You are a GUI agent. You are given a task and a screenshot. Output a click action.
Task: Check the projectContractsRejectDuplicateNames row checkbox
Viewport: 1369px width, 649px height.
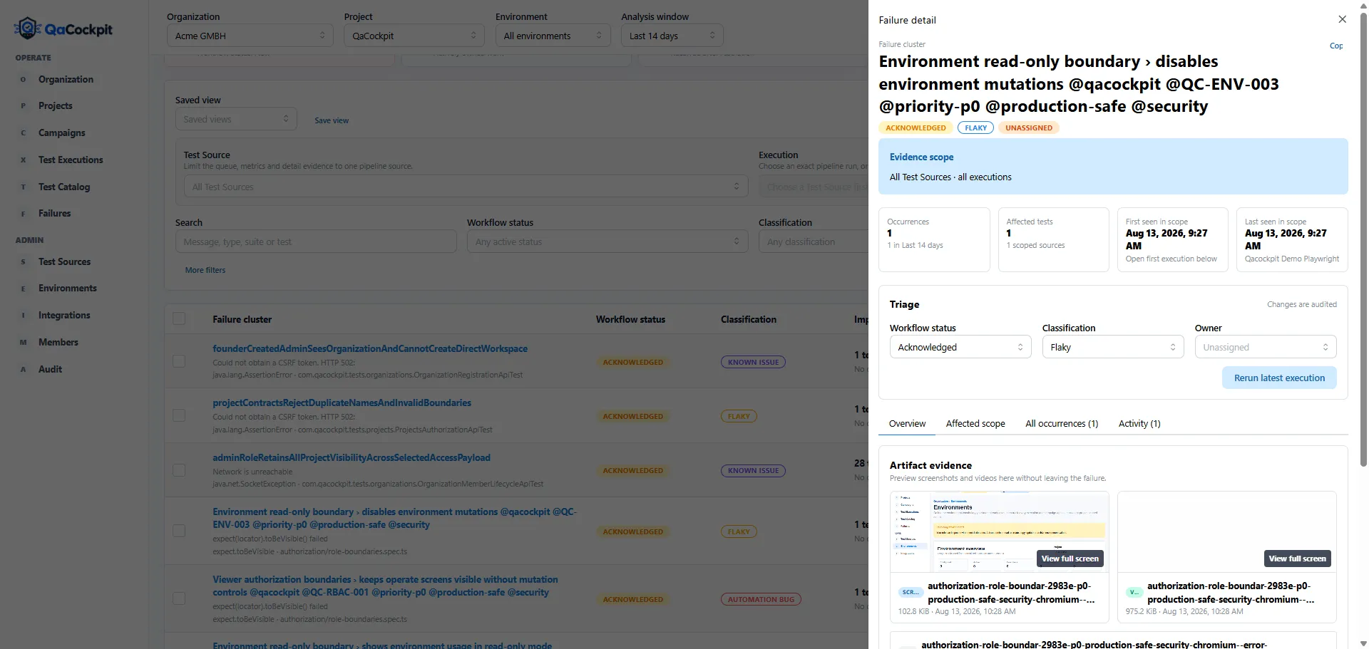pos(179,415)
